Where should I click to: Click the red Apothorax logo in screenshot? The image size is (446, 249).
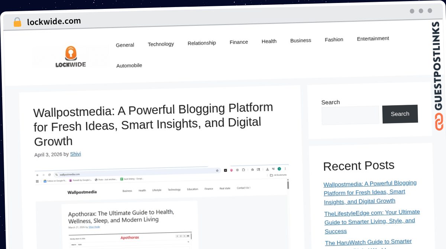pyautogui.click(x=130, y=237)
